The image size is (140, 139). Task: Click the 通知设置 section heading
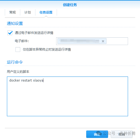click(x=15, y=24)
